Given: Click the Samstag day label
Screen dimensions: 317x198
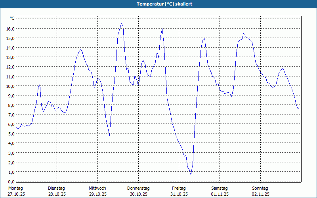Looking at the screenshot, I should tap(220, 188).
